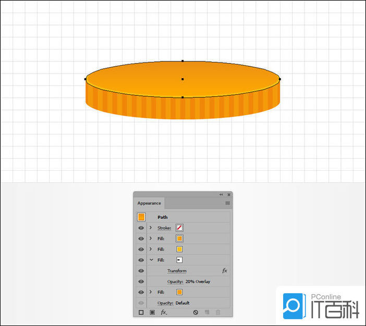Image resolution: width=366 pixels, height=326 pixels.
Task: Duplicate Selected Item button
Action: 207,312
